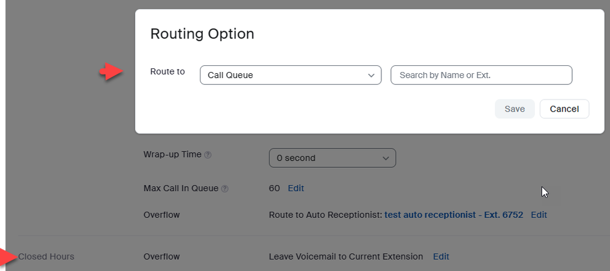Click the red arrow beside Closed Hours

tap(7, 256)
